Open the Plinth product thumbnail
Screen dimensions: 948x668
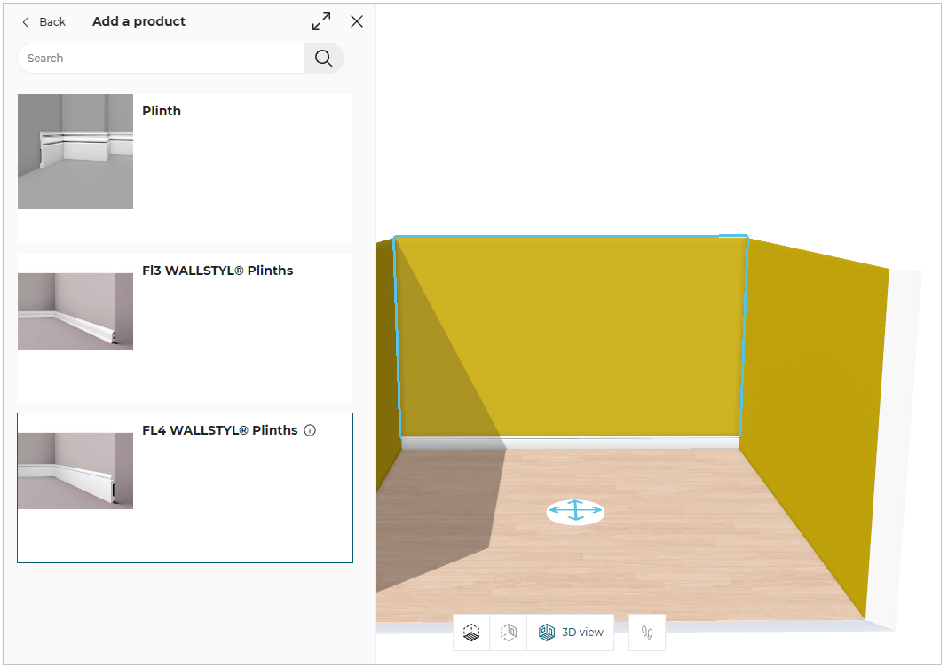click(x=75, y=152)
